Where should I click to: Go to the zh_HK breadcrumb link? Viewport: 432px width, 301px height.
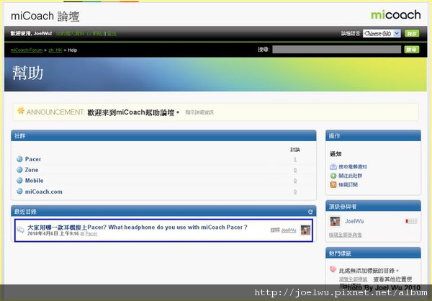(x=55, y=50)
